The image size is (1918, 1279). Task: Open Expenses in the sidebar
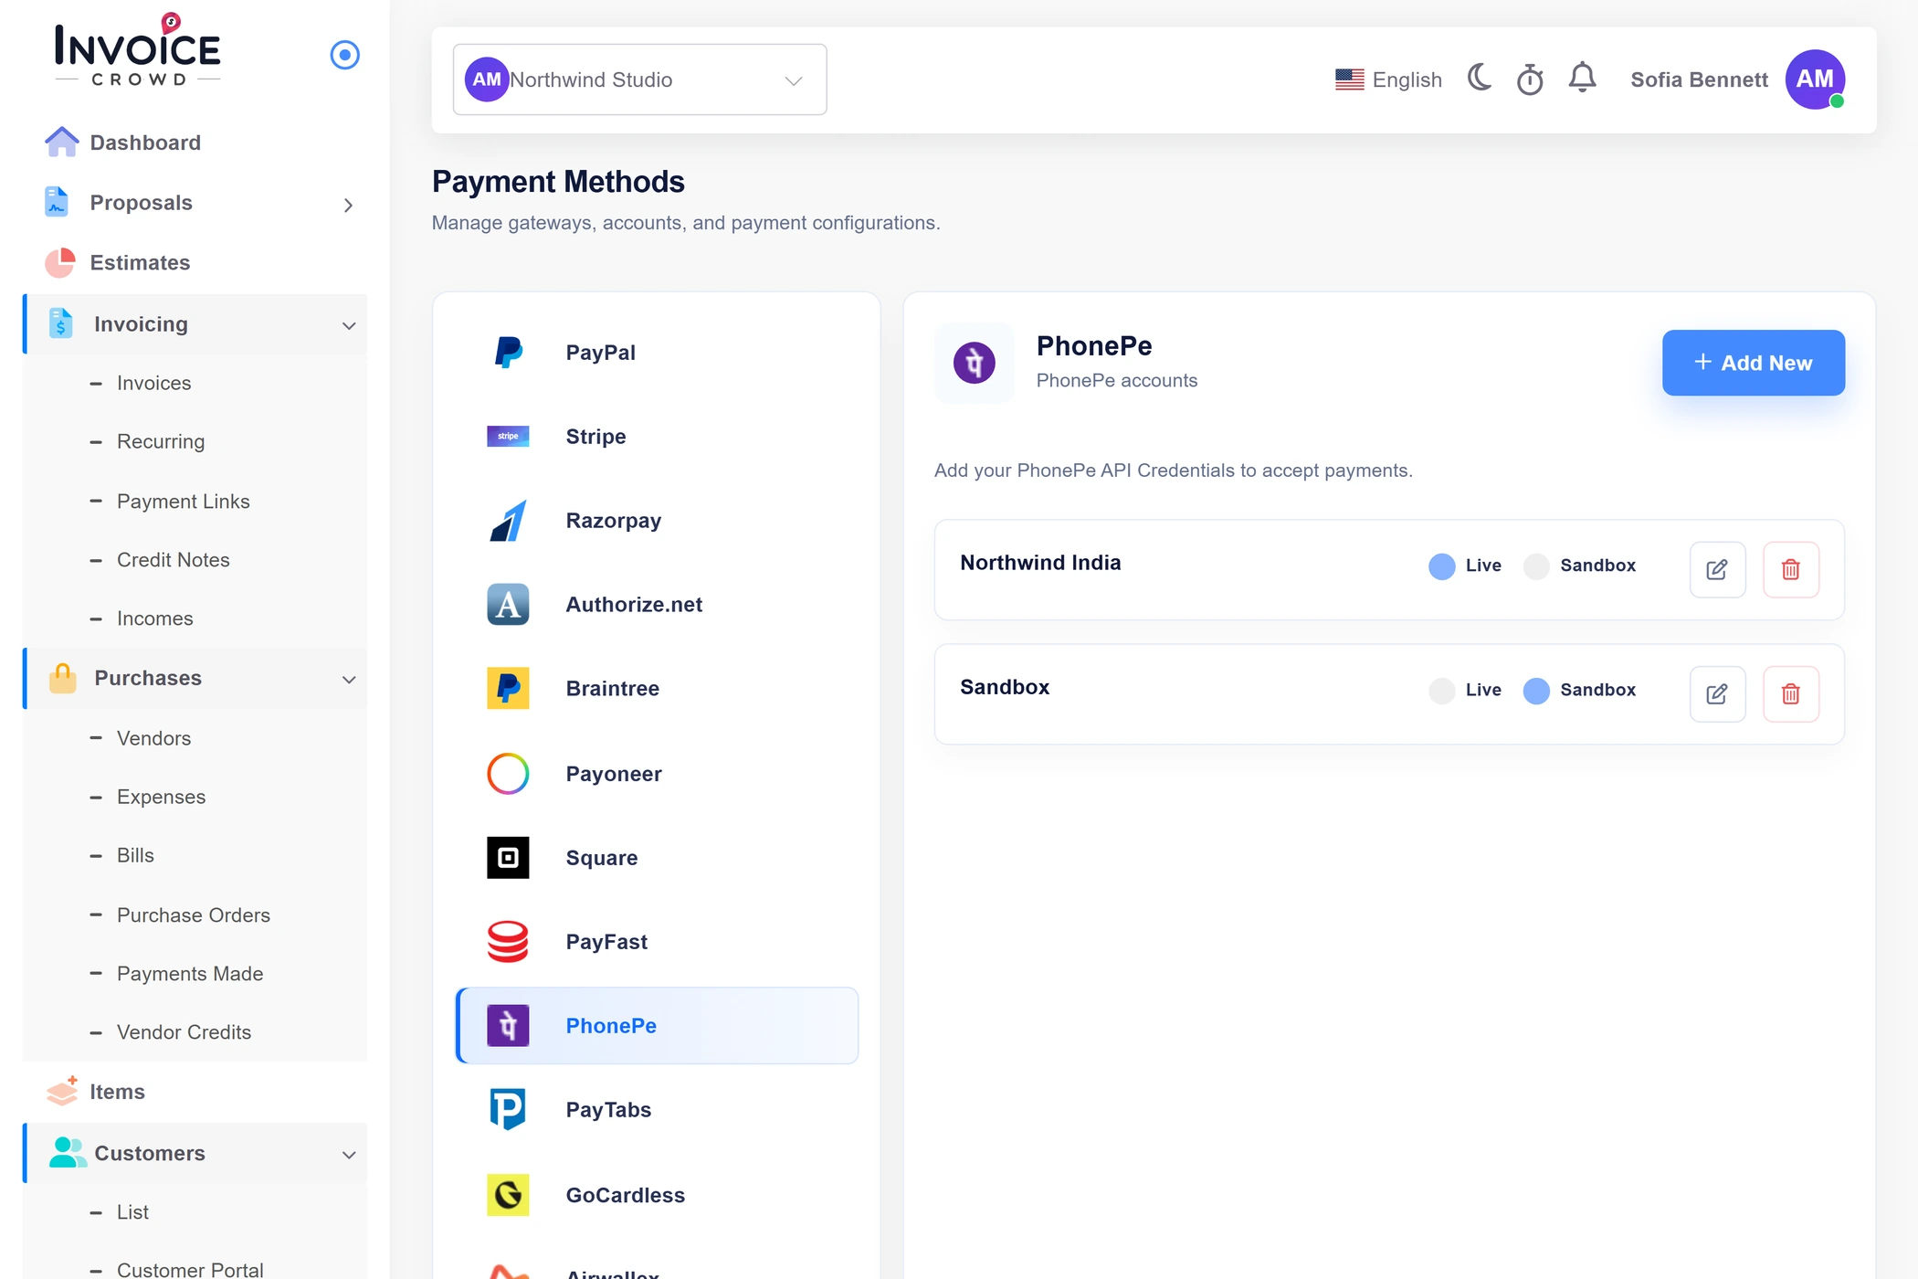coord(161,797)
